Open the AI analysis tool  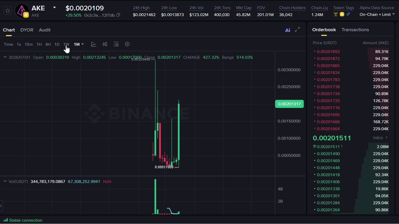(x=288, y=30)
